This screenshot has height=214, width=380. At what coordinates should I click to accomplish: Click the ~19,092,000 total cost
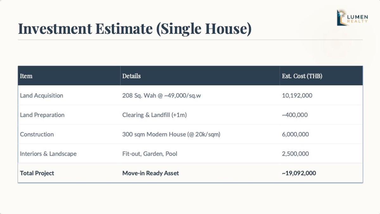coord(299,173)
